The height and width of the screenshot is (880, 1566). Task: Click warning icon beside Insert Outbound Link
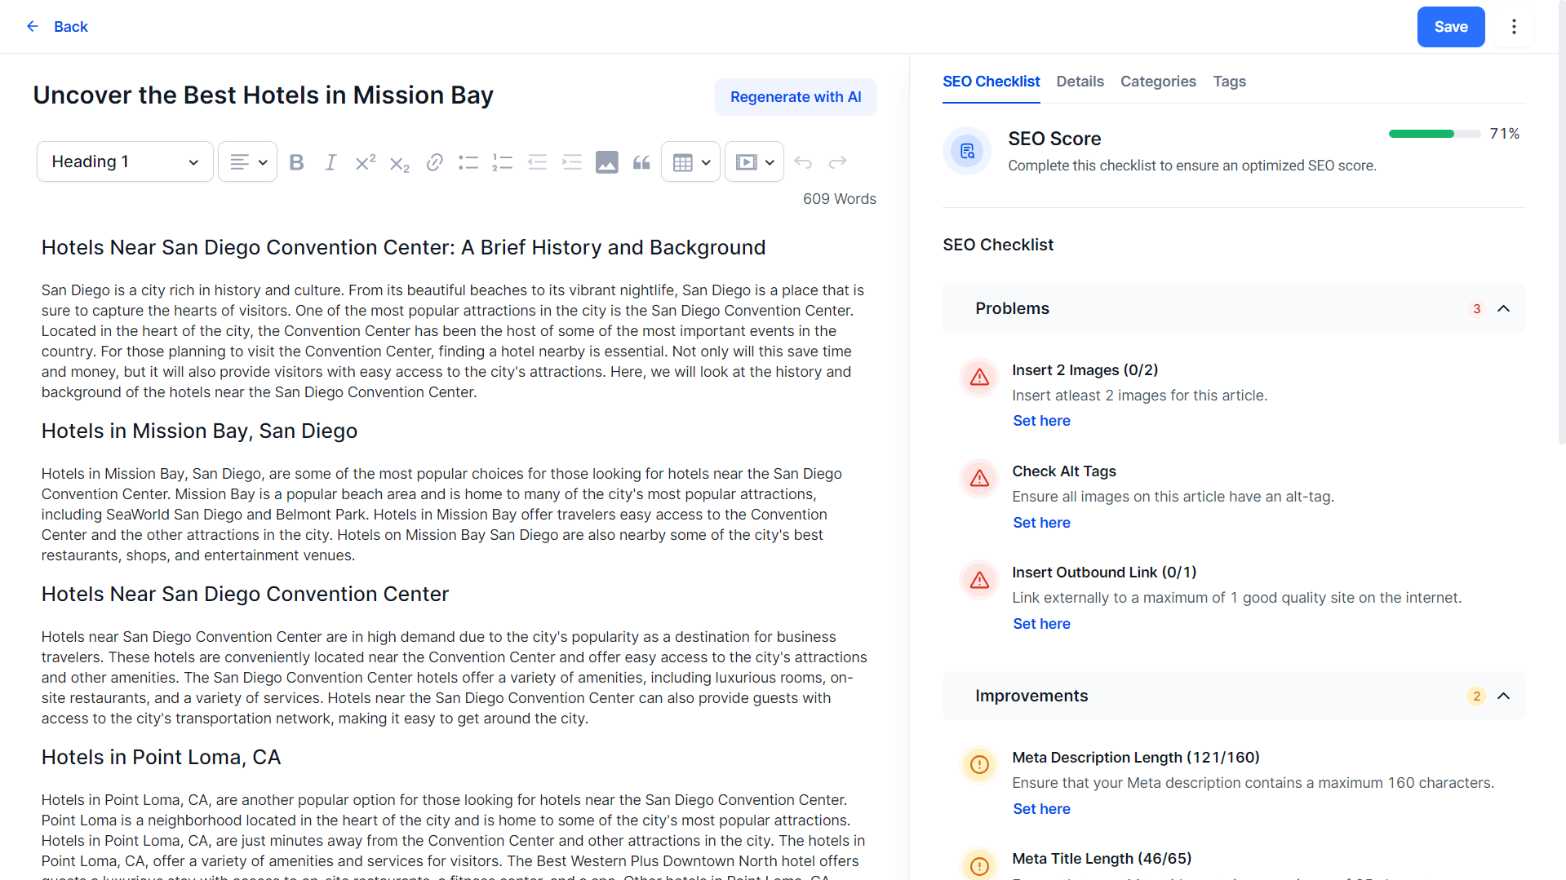tap(979, 580)
